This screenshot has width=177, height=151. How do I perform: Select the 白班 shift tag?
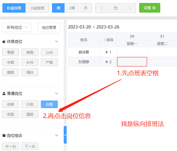(49, 104)
